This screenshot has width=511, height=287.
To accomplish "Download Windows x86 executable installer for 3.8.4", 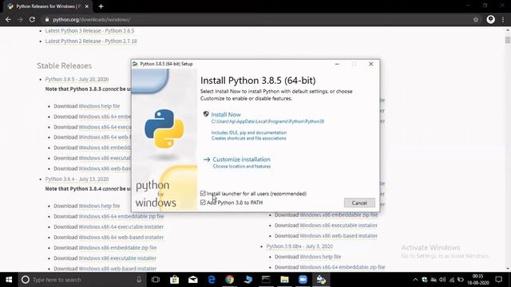I will (x=117, y=258).
